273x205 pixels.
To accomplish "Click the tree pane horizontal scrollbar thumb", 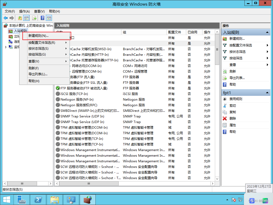I will point(22,183).
